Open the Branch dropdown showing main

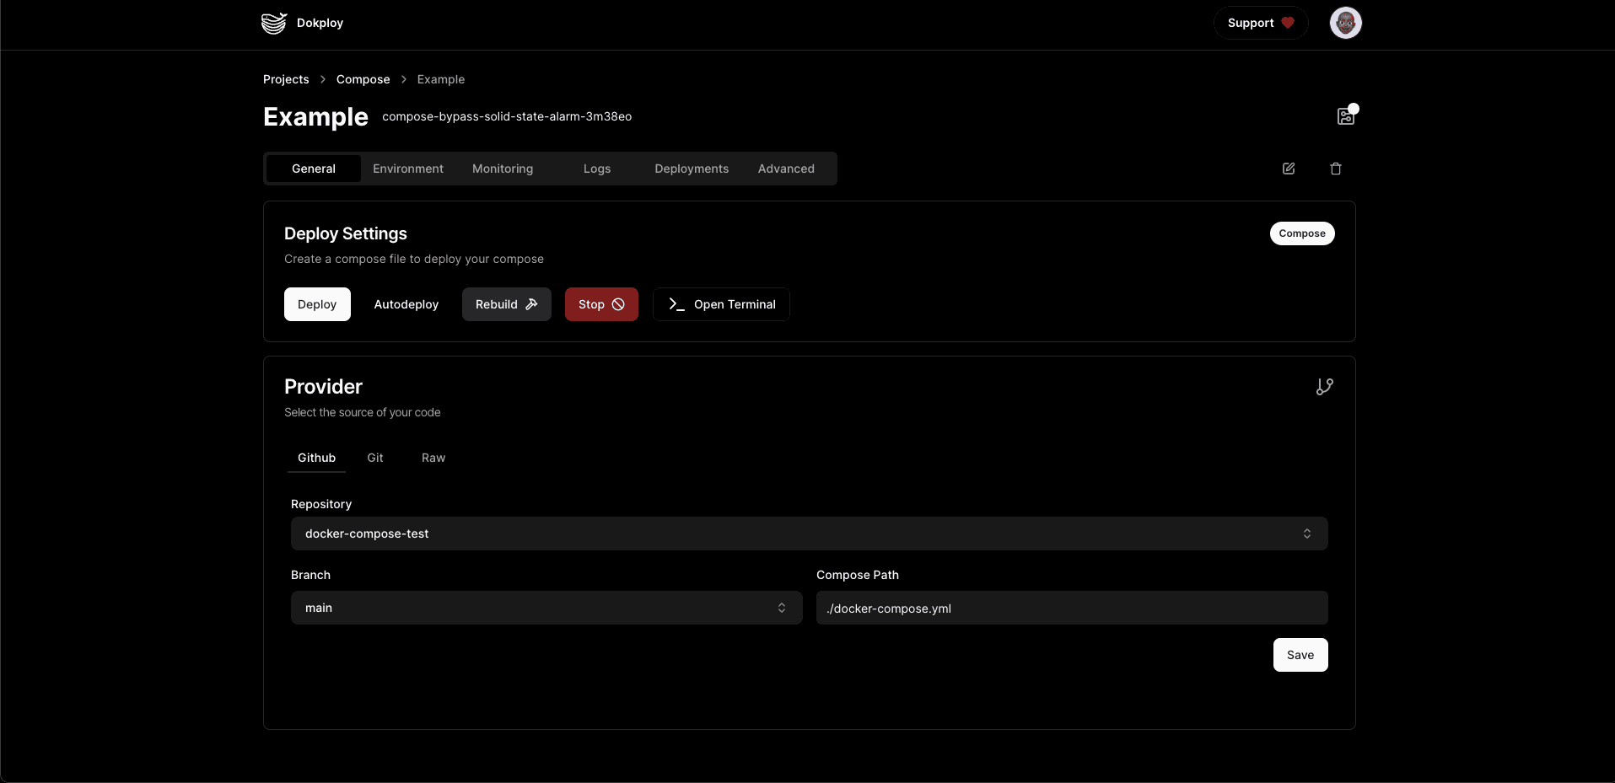point(546,607)
